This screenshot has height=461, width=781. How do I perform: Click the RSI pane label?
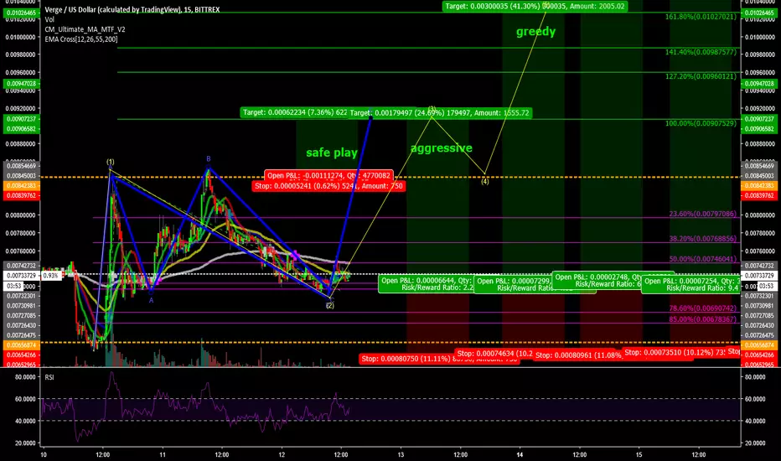pos(49,377)
